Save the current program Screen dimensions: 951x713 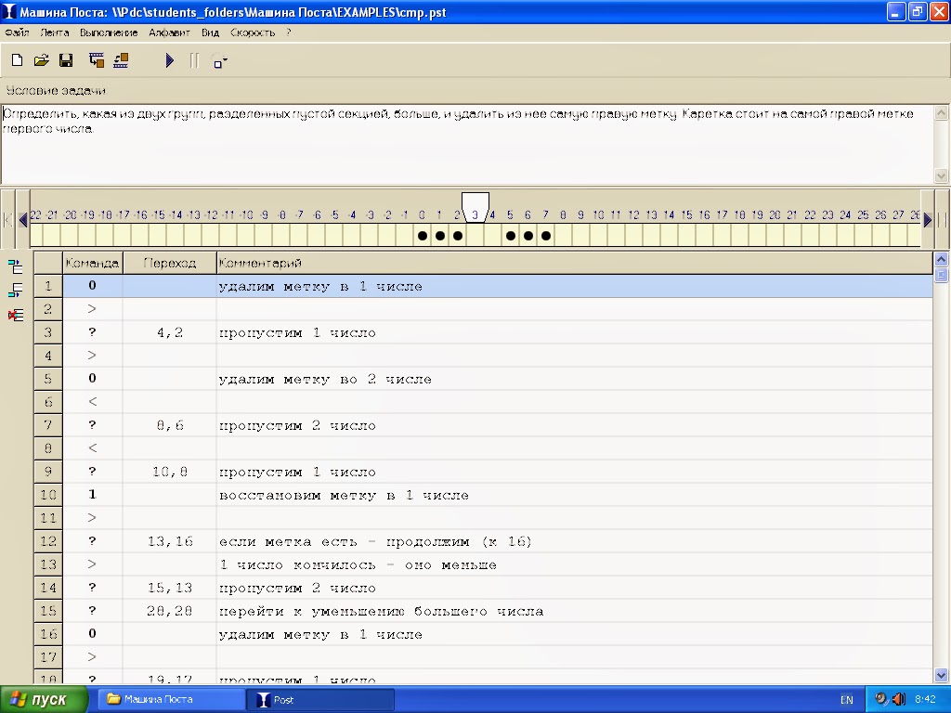point(66,60)
